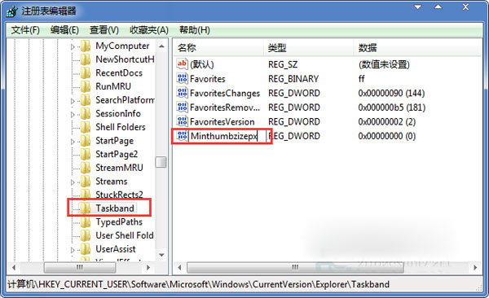Click the REG_BINARY type cell
The image size is (489, 298).
[x=293, y=79]
